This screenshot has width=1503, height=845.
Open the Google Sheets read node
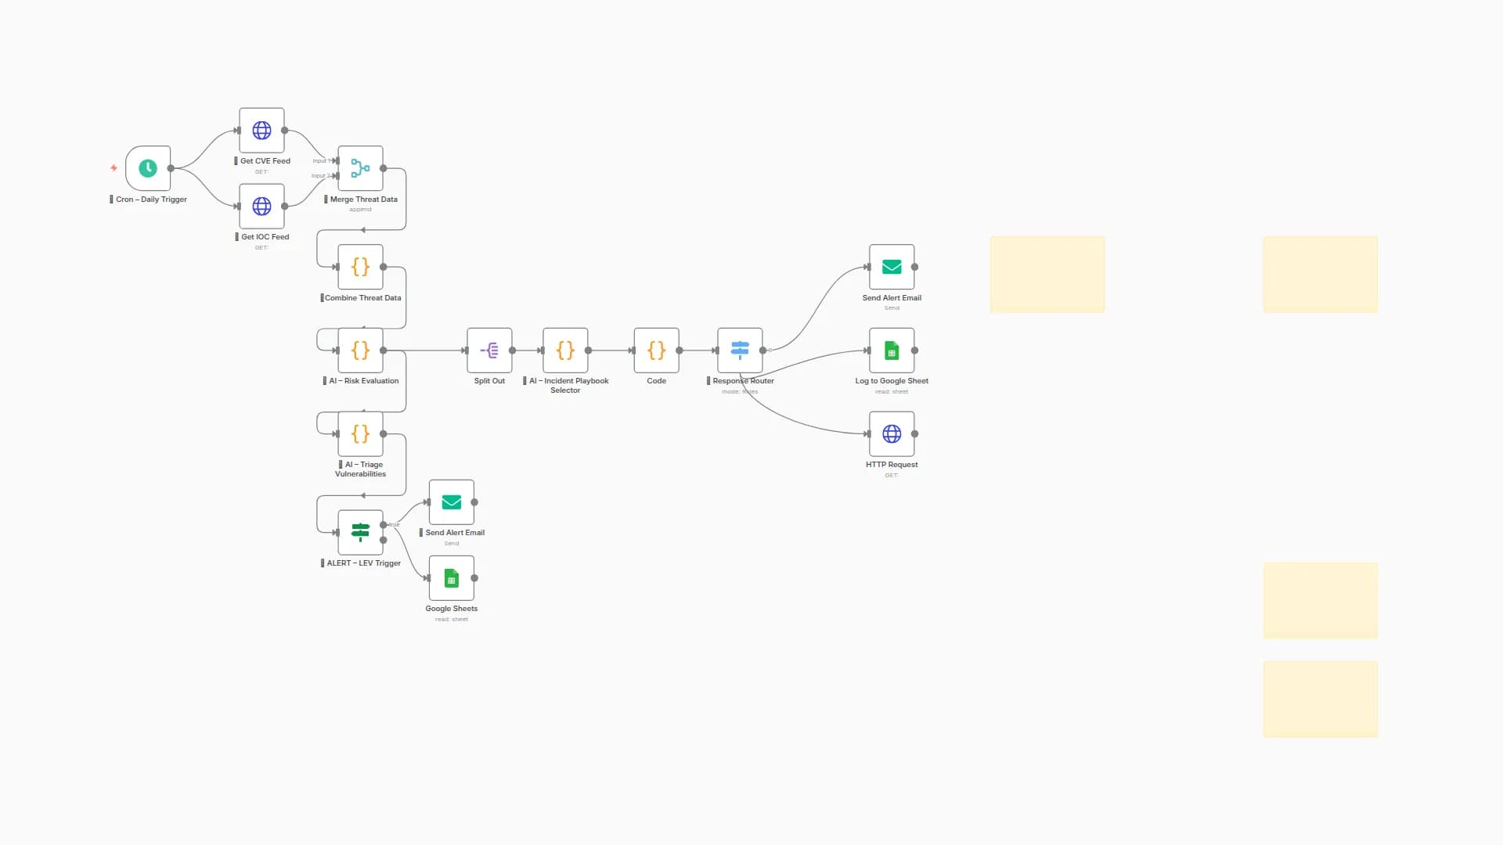click(452, 578)
